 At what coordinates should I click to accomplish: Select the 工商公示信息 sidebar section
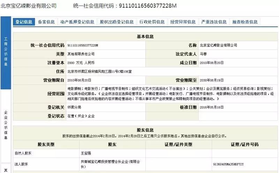[6, 53]
